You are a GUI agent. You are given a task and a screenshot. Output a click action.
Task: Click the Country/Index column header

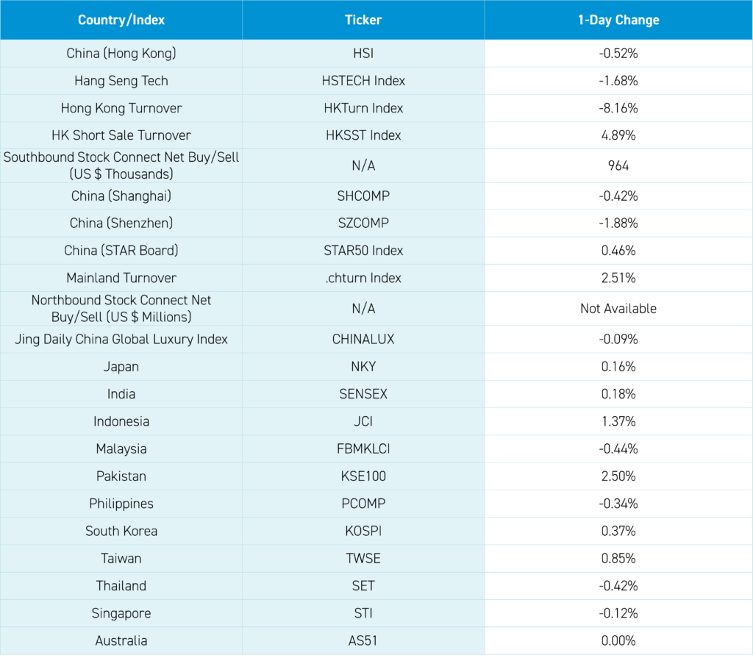pos(121,20)
